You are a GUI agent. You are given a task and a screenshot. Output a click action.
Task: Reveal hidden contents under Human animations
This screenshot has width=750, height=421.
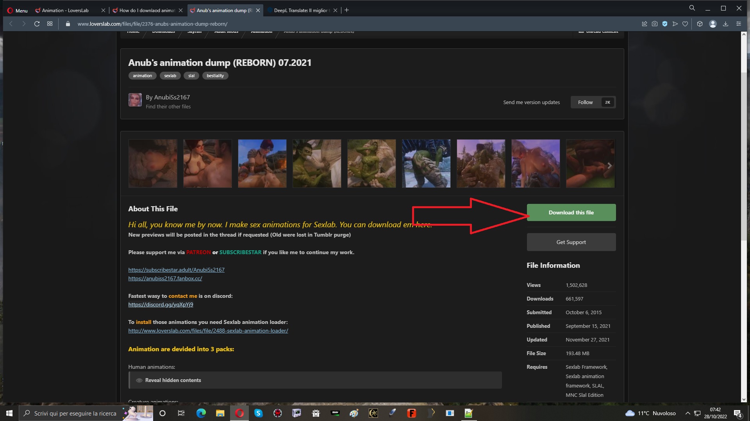tap(173, 380)
